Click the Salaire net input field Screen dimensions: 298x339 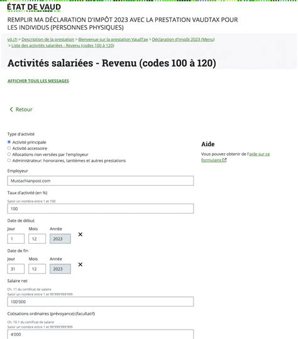(x=101, y=302)
